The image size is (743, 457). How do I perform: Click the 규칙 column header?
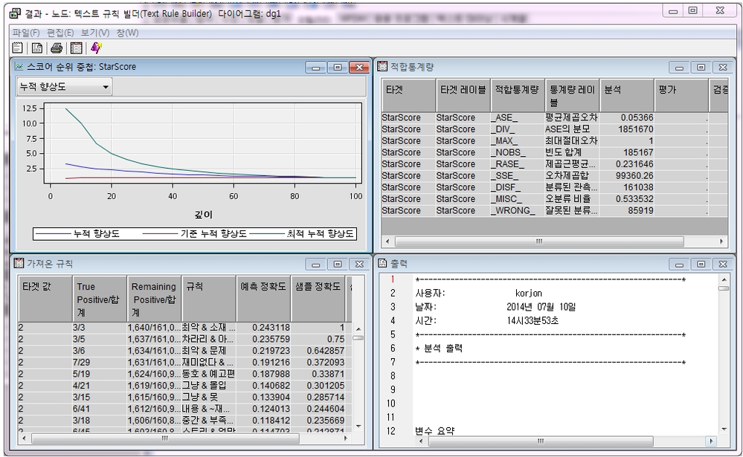(208, 299)
